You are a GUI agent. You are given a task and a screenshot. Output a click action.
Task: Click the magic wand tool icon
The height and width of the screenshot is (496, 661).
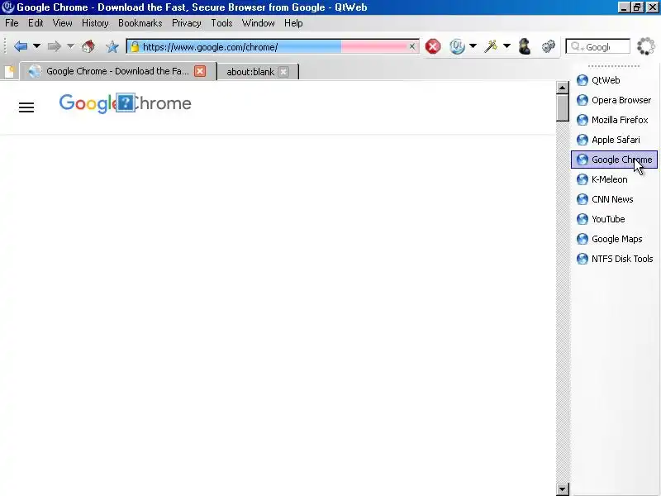[490, 46]
